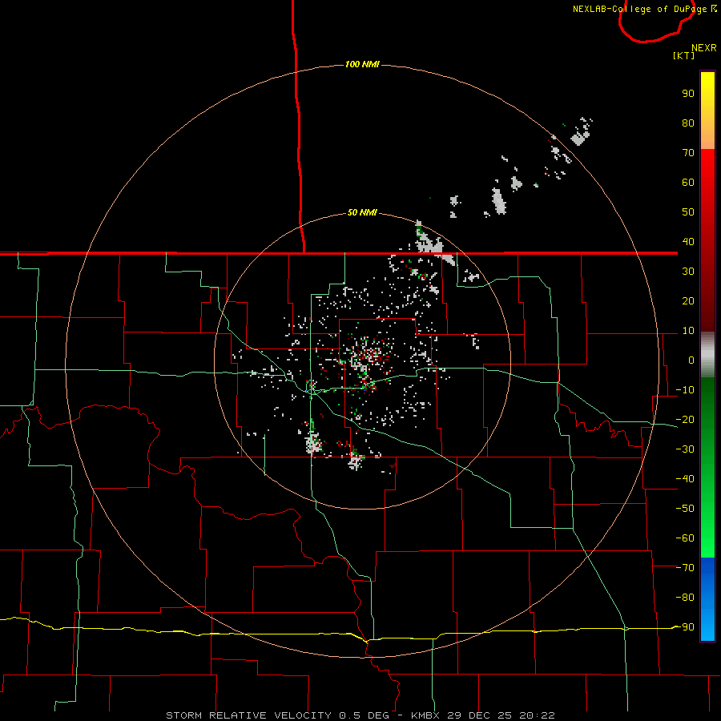
Task: Click the -20 value on velocity scale
Action: (685, 420)
